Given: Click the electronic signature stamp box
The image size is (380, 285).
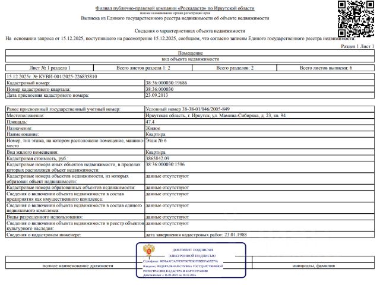Looking at the screenshot, I should [x=191, y=260].
